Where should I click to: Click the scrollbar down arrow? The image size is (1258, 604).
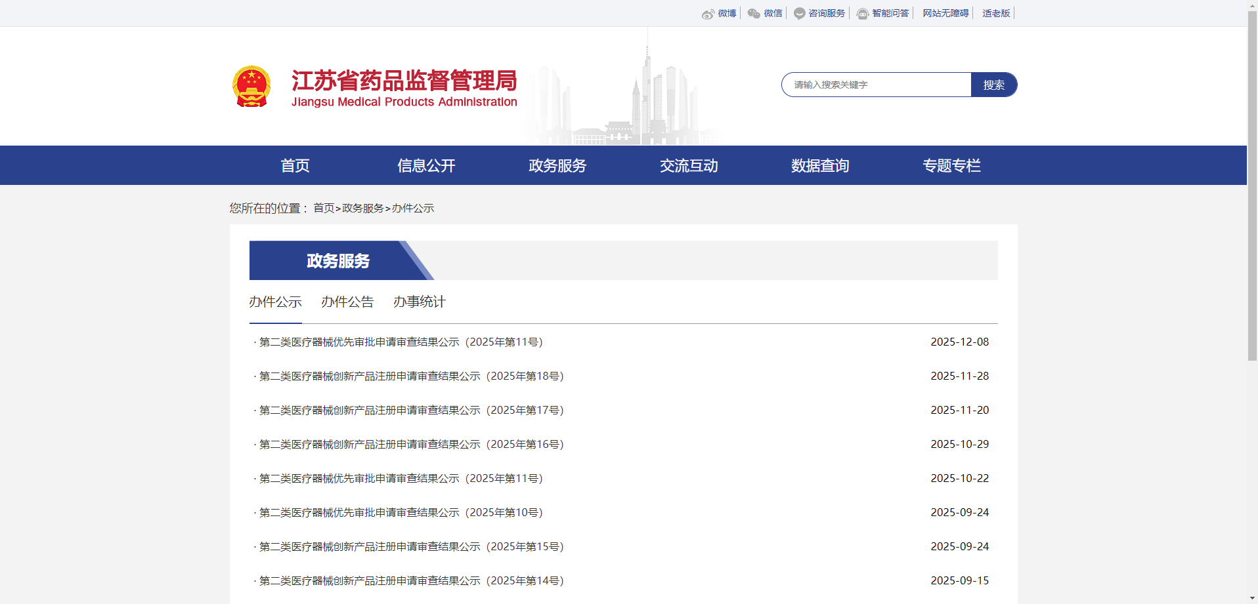tap(1252, 598)
